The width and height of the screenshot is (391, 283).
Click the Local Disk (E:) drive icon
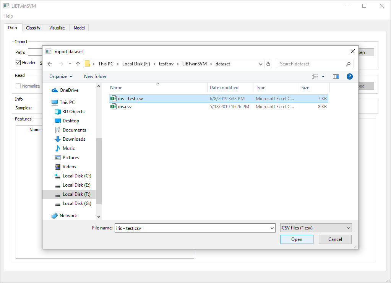[x=58, y=185]
